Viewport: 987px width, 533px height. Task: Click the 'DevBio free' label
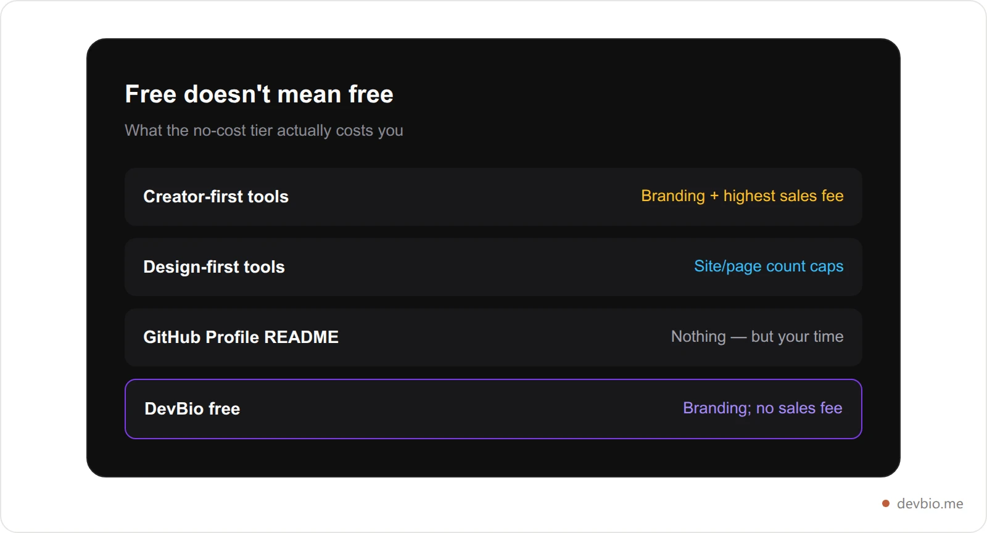click(x=192, y=409)
